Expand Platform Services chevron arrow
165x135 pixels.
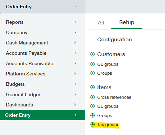click(x=75, y=74)
